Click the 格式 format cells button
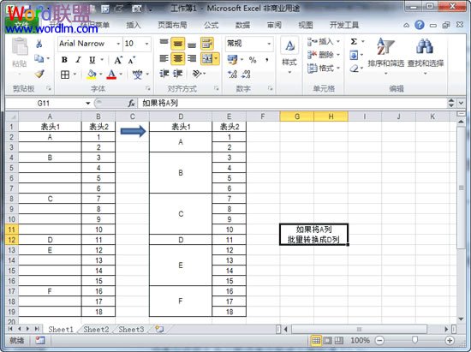The width and height of the screenshot is (471, 352). coord(324,69)
